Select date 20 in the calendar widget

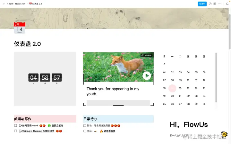[172, 96]
